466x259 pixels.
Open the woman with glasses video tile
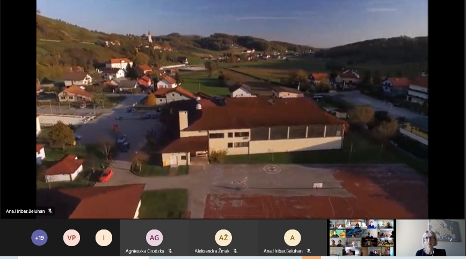(430, 238)
